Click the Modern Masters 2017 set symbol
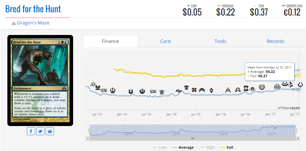This screenshot has height=151, width=306. 285,84
